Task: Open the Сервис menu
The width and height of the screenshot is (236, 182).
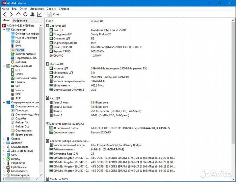Action: (x=51, y=9)
